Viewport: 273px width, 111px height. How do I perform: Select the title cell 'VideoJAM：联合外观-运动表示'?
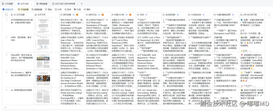coord(21,61)
